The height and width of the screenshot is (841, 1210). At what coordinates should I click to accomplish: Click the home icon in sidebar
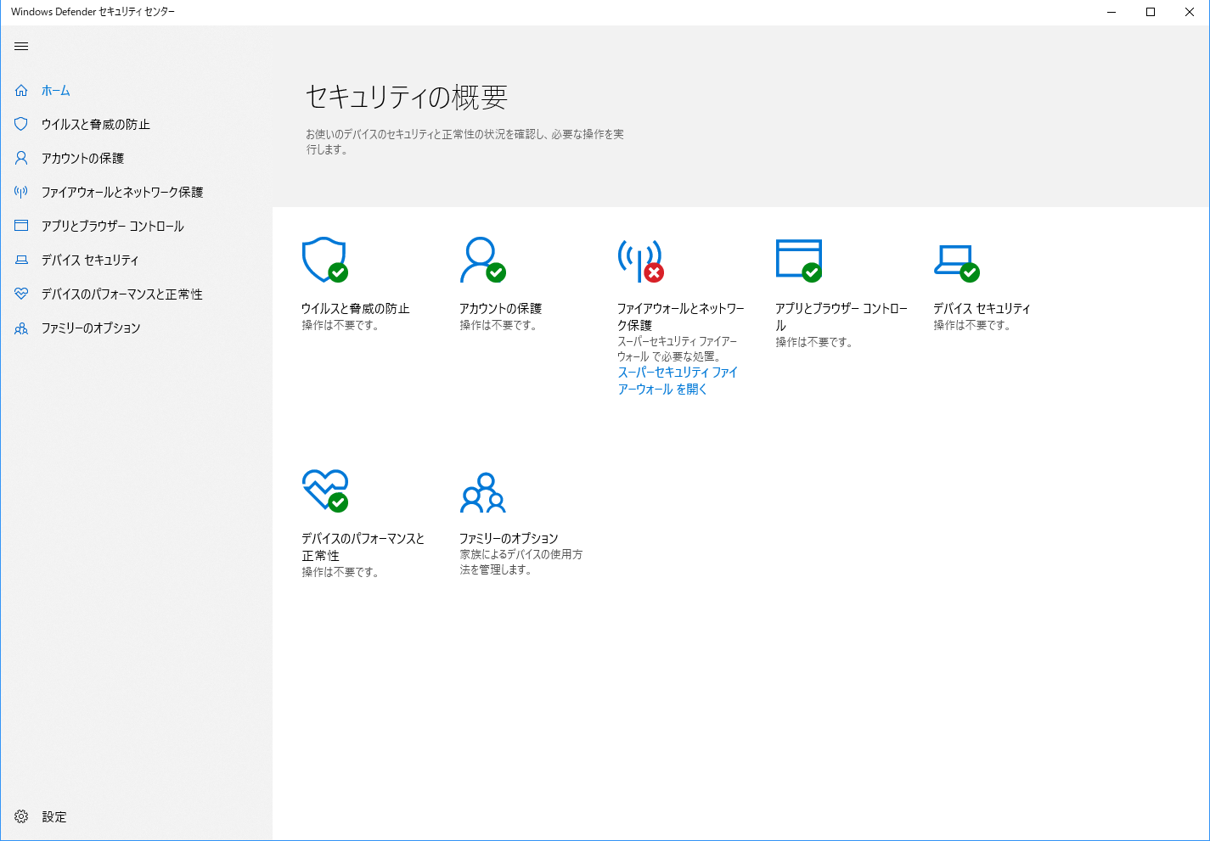coord(21,90)
